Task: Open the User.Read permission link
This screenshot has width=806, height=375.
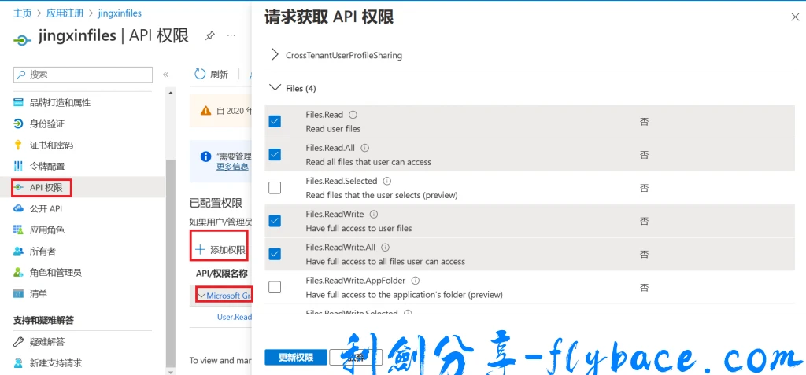Action: click(235, 317)
